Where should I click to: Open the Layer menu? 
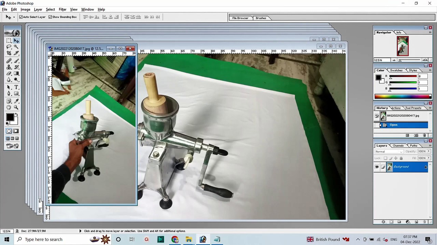[x=38, y=10]
